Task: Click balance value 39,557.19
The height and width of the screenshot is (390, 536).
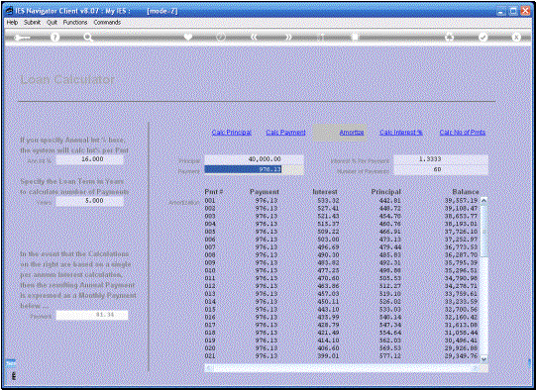Action: point(461,201)
